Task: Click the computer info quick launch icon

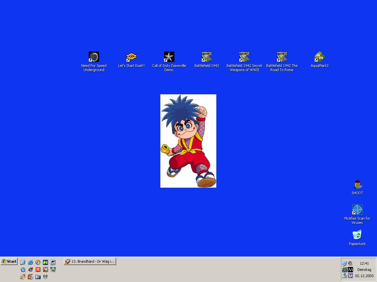Action: click(x=53, y=262)
